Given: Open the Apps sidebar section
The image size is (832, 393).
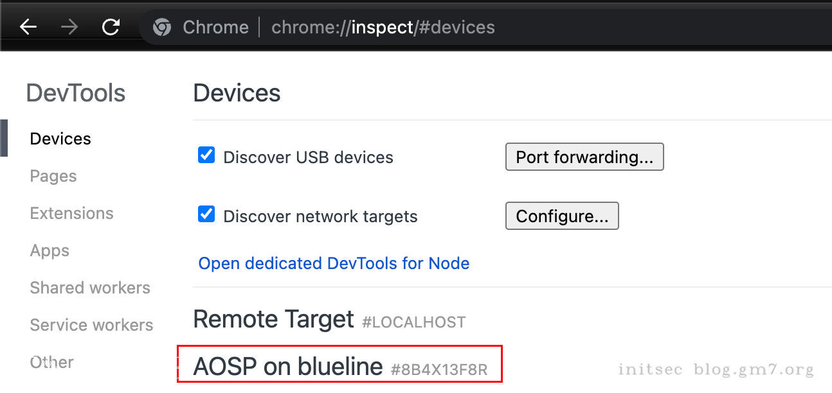Looking at the screenshot, I should 50,250.
